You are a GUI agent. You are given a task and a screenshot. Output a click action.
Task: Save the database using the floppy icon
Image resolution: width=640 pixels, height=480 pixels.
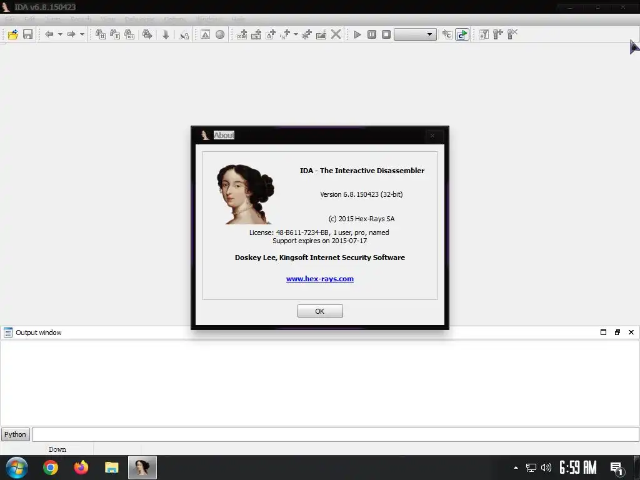[27, 34]
